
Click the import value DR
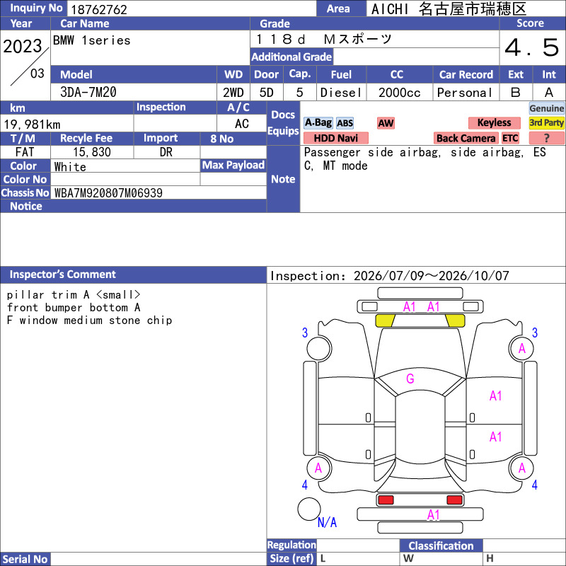(x=166, y=152)
